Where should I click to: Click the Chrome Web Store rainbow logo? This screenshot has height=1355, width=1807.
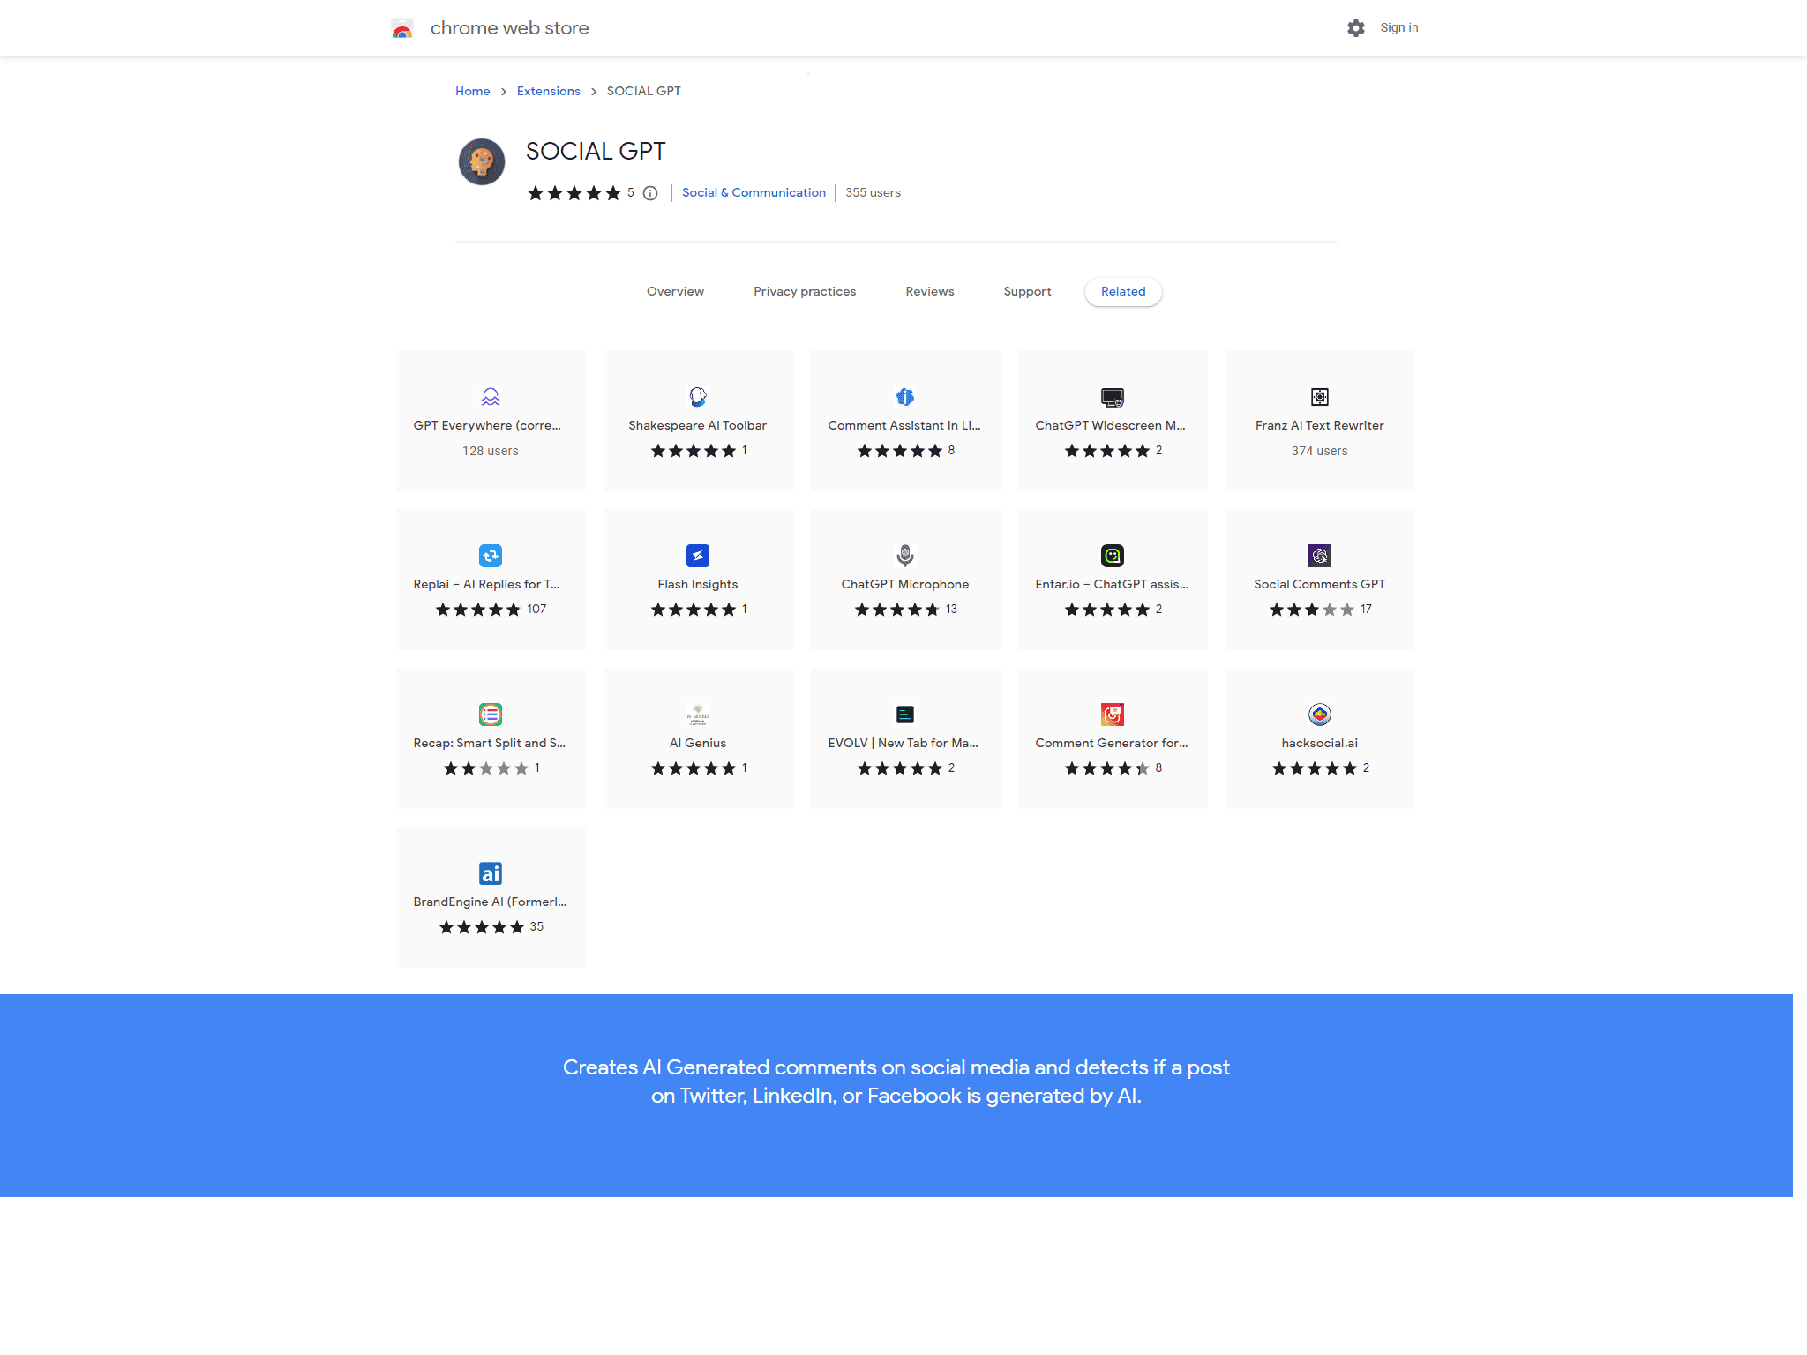402,28
